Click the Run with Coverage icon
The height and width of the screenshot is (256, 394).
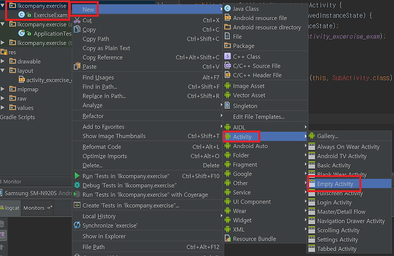(77, 194)
